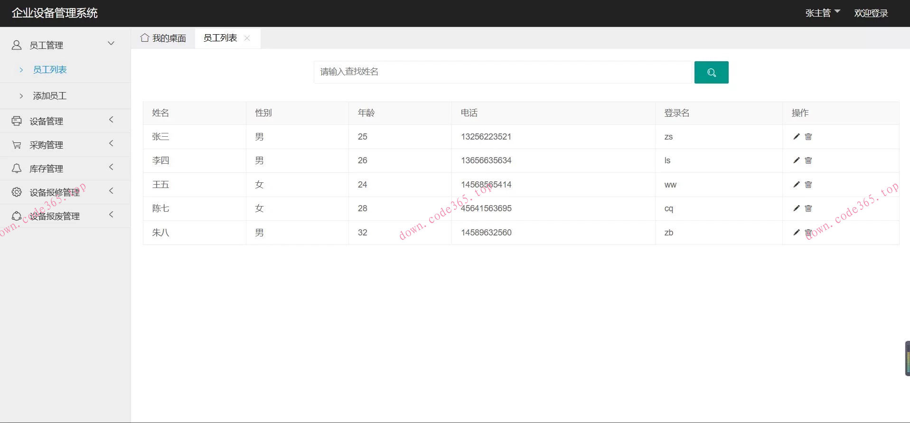The height and width of the screenshot is (423, 910).
Task: Open 添加员工 in the sidebar
Action: point(50,96)
